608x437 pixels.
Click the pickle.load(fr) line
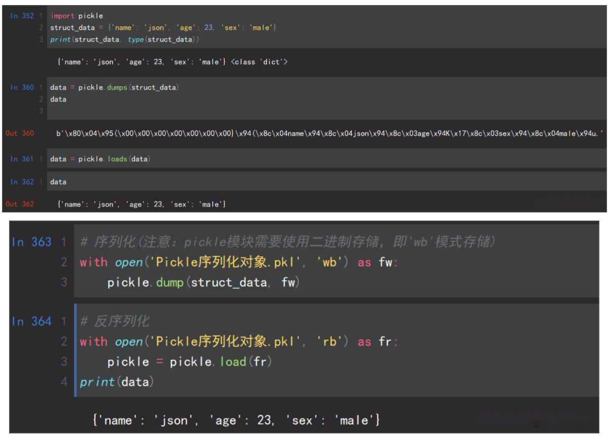(190, 362)
